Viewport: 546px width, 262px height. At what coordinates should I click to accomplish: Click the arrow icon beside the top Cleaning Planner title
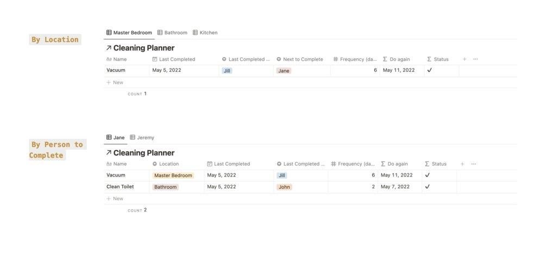point(109,48)
